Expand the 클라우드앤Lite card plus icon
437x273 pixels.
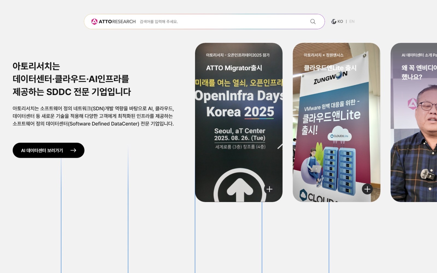pos(367,189)
